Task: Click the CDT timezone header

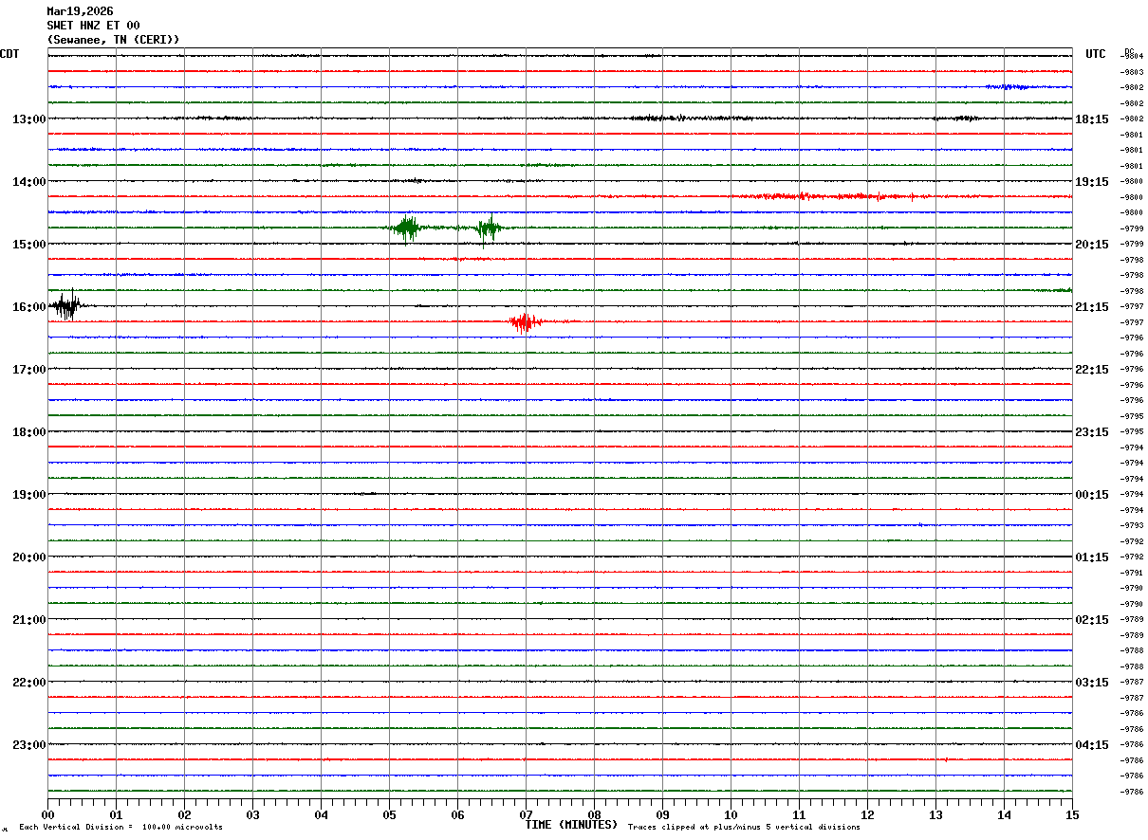Action: (x=9, y=54)
